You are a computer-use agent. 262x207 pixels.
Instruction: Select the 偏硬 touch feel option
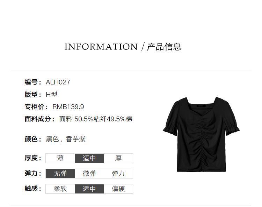pos(118,189)
